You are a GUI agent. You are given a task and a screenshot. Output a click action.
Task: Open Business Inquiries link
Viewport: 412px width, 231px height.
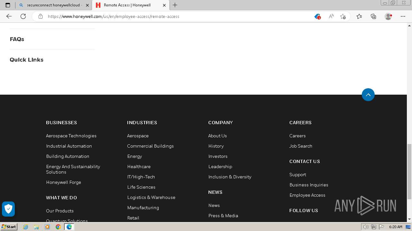(x=309, y=185)
